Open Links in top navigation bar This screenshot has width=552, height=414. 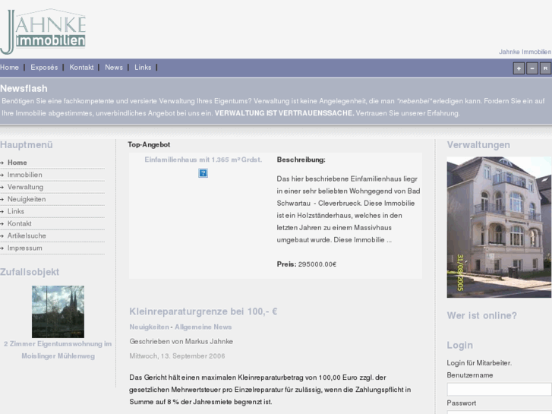tap(143, 68)
